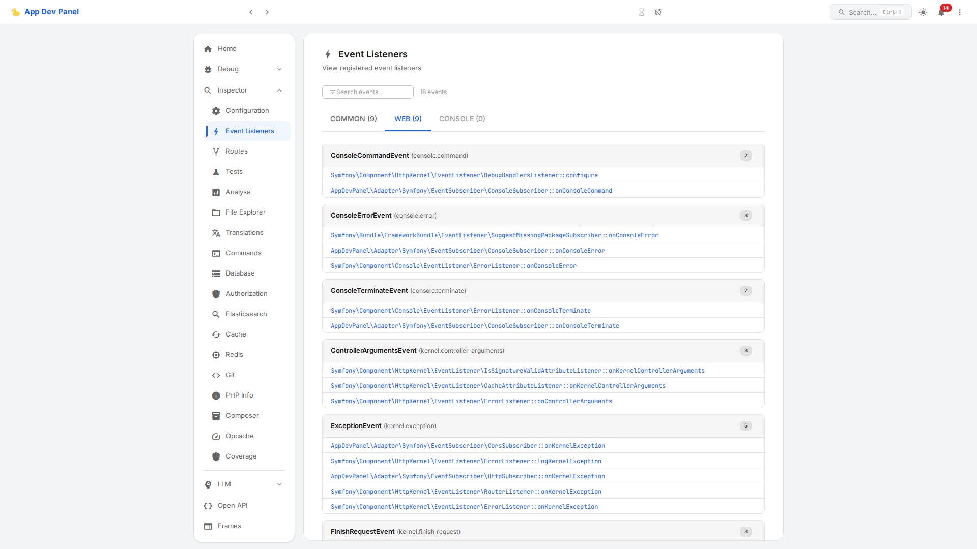Open Routes in the Inspector sidebar
This screenshot has width=977, height=549.
click(237, 151)
